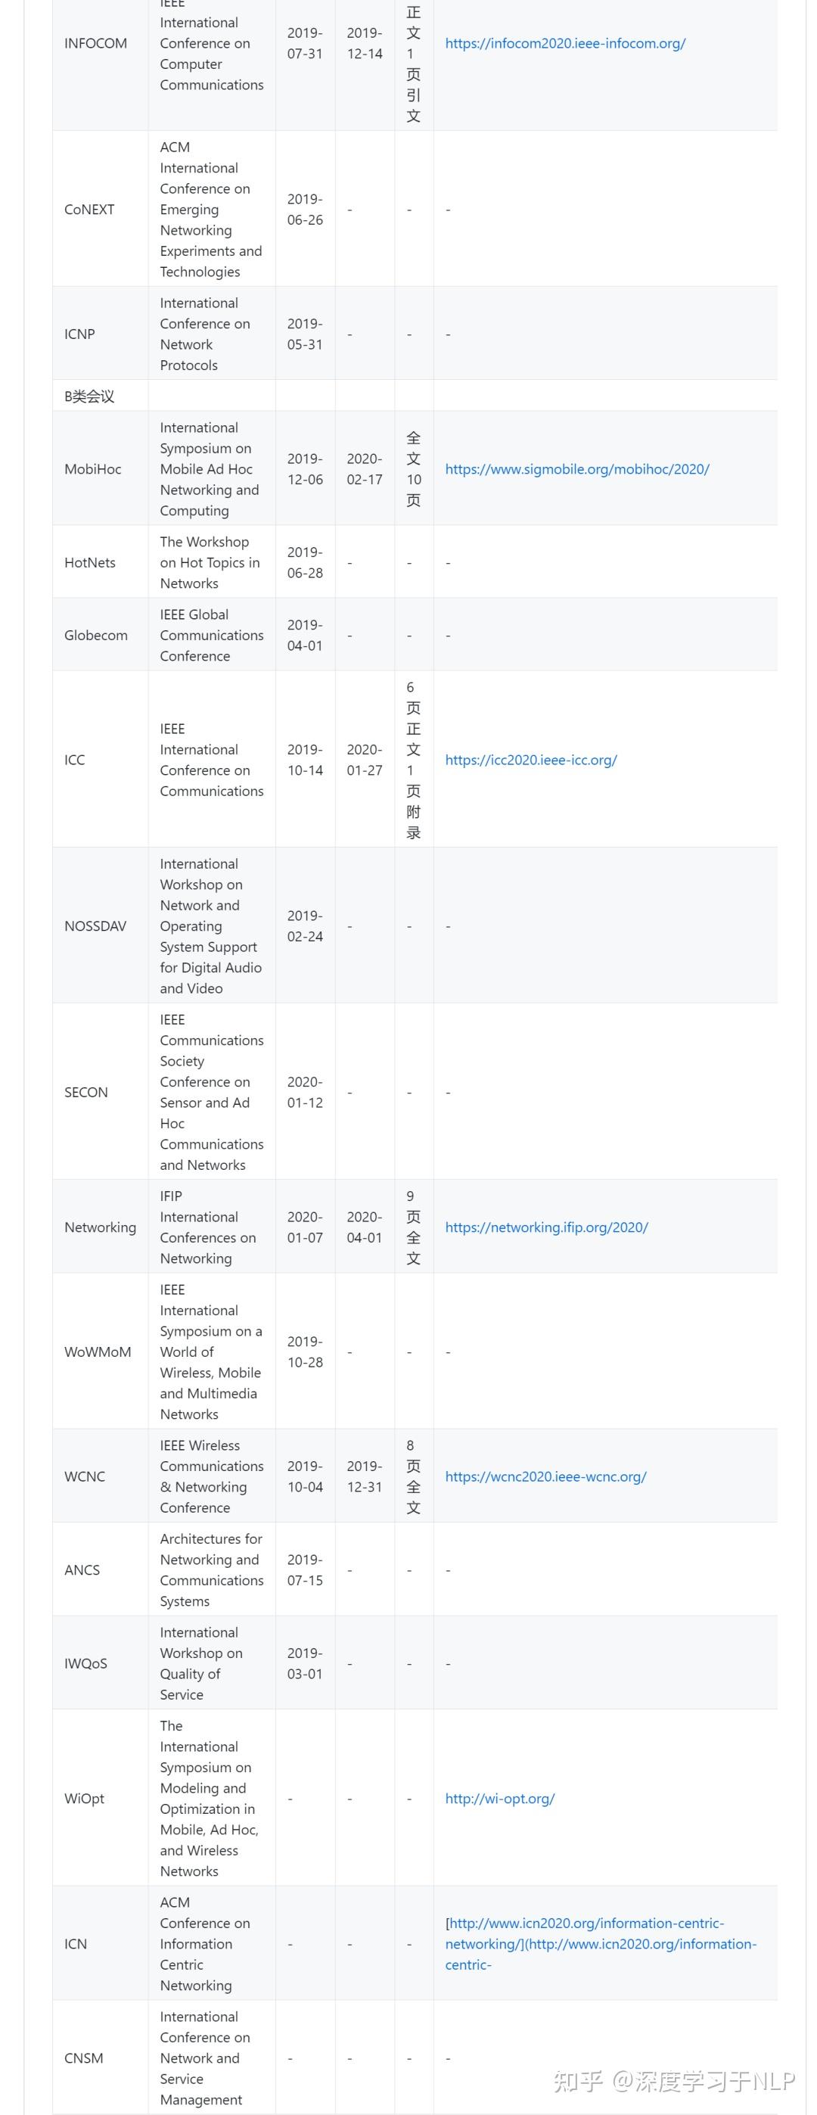Click the NOSSDAV conference abbreviation
The height and width of the screenshot is (2115, 817).
(x=95, y=926)
